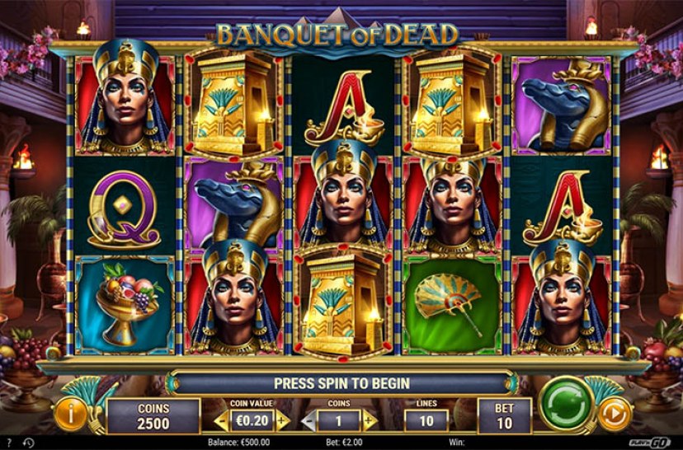Decrease coin value with minus arrow
683x450 pixels.
pyautogui.click(x=221, y=421)
